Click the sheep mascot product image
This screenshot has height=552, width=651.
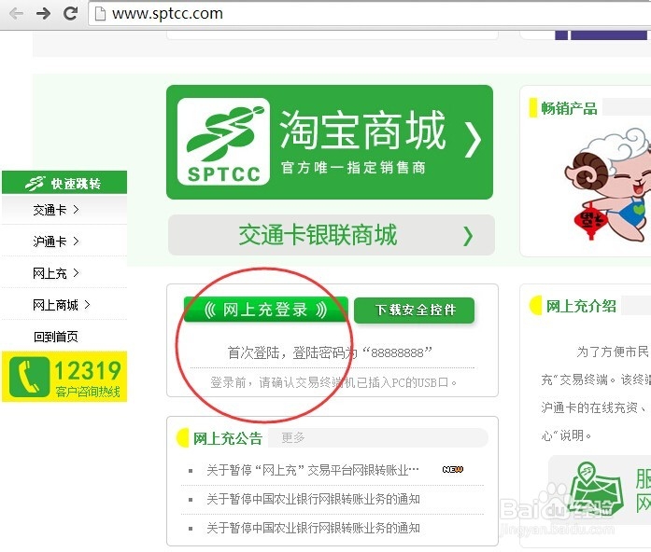608,185
